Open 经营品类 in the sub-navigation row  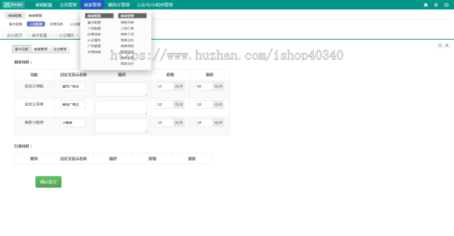(56, 24)
